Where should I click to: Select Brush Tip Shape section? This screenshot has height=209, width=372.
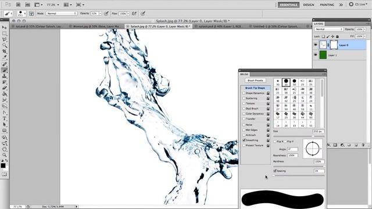pyautogui.click(x=255, y=88)
